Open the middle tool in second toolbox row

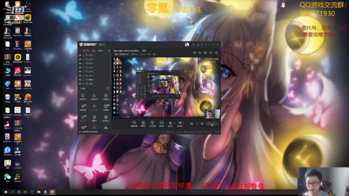94,107
